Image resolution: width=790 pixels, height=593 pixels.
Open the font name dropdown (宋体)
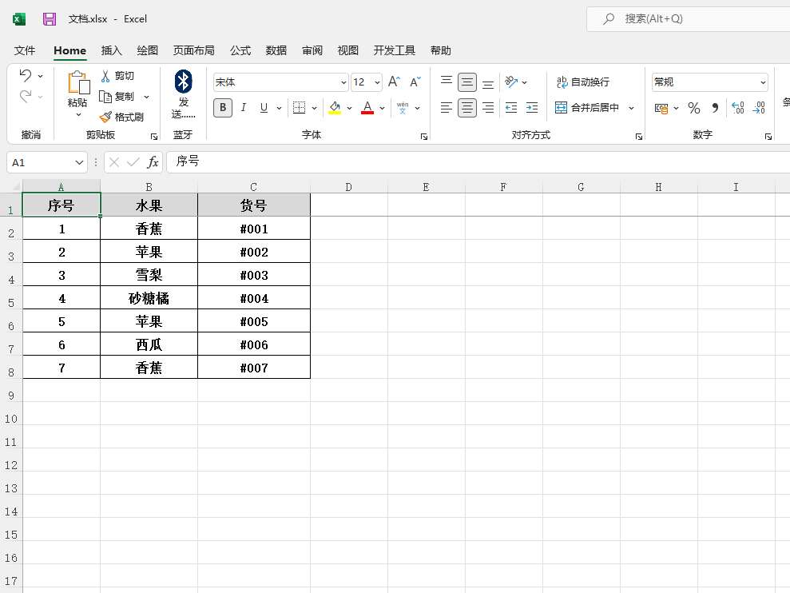(343, 82)
